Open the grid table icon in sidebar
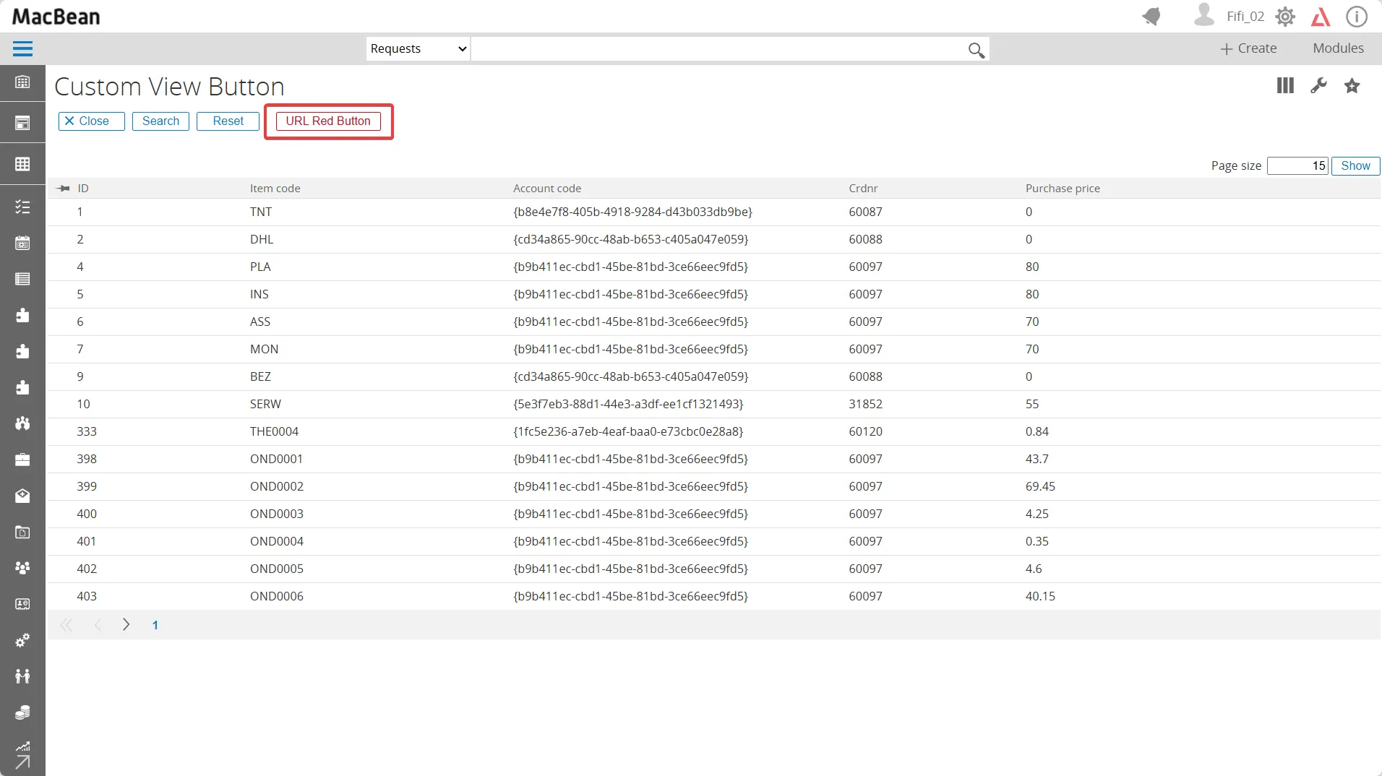 point(22,164)
